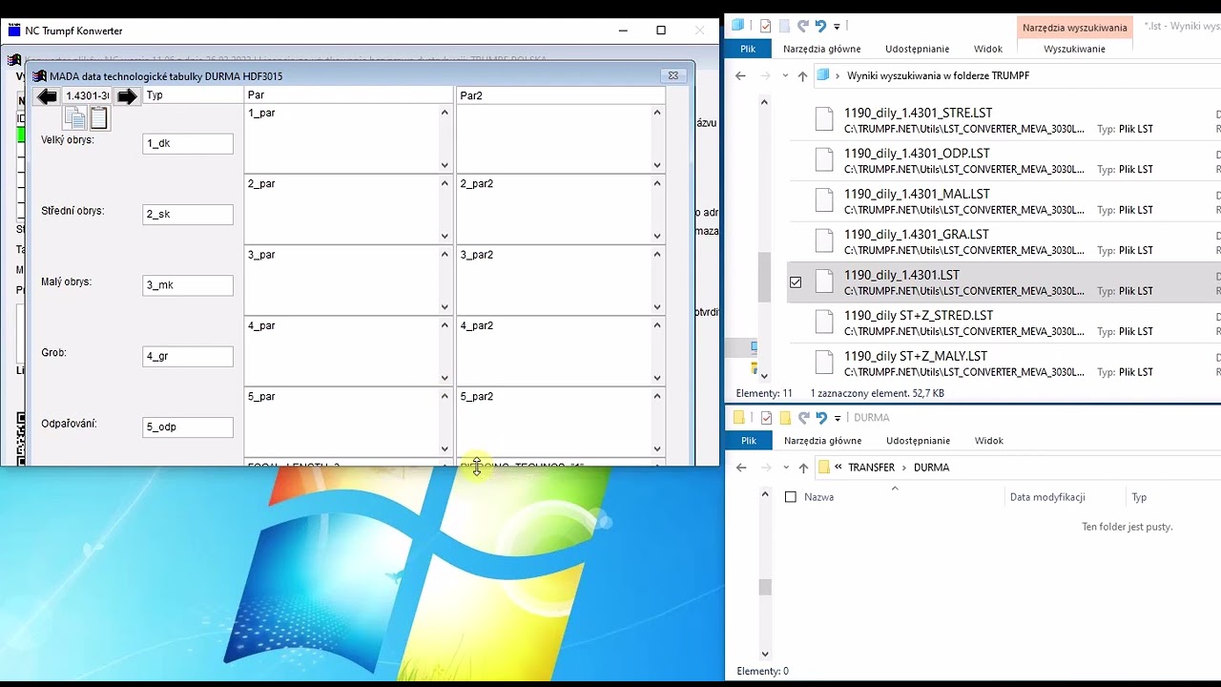The image size is (1221, 687).
Task: Click Back arrow in the search results Explorer
Action: click(x=741, y=75)
